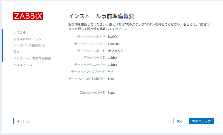Click the zabbix value beside データベース名

(112, 58)
